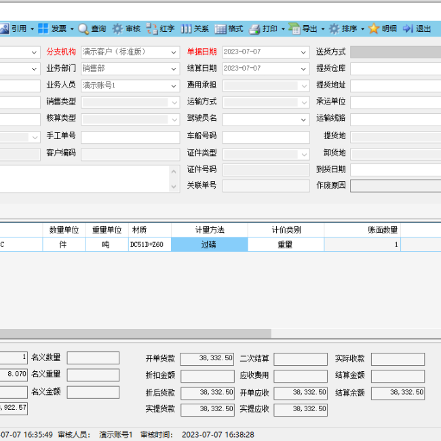441x441 pixels.
Task: Open the 销售类型 dropdown
Action: click(x=174, y=102)
